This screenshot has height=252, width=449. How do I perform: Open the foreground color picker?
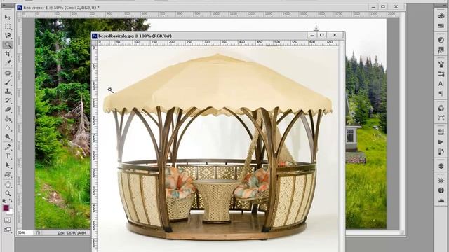tap(6, 208)
